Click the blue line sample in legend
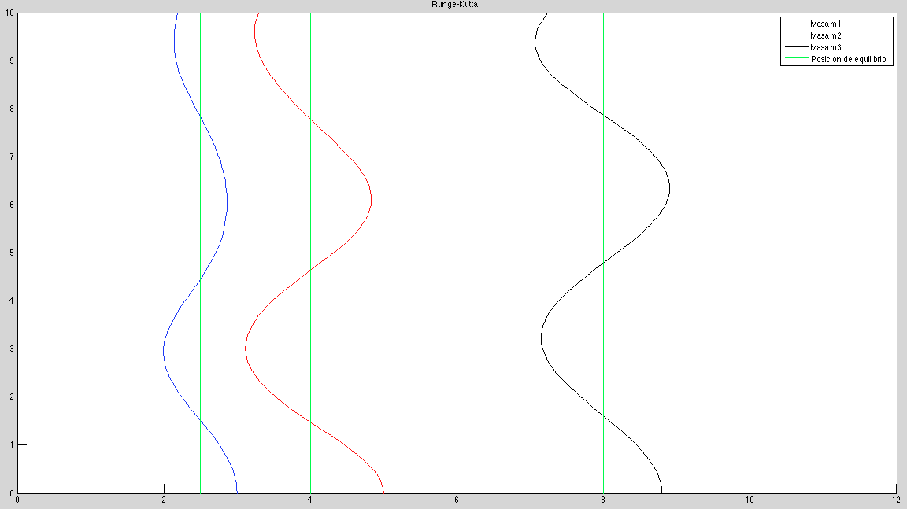Image resolution: width=907 pixels, height=509 pixels. pyautogui.click(x=795, y=24)
